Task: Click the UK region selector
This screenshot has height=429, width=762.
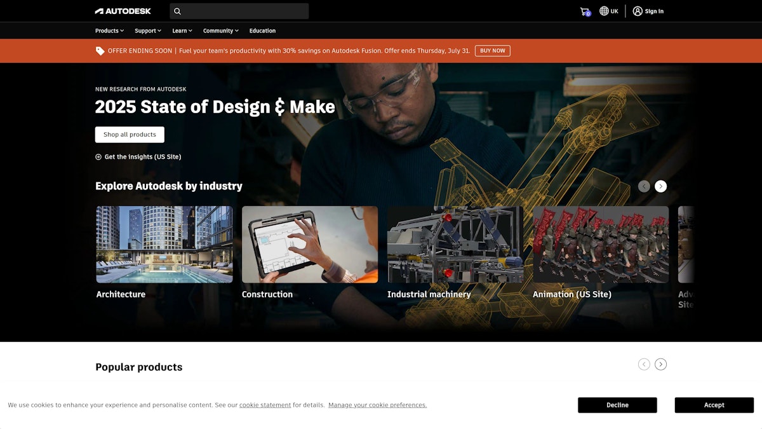Action: [x=609, y=11]
